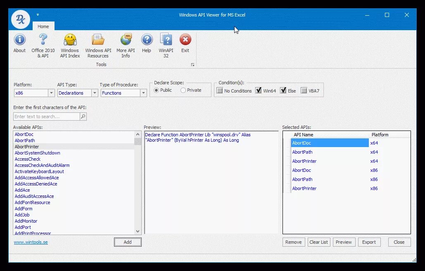This screenshot has height=271, width=425.
Task: Select AccessCheckAndAuditAlarm in the list
Action: click(x=74, y=166)
